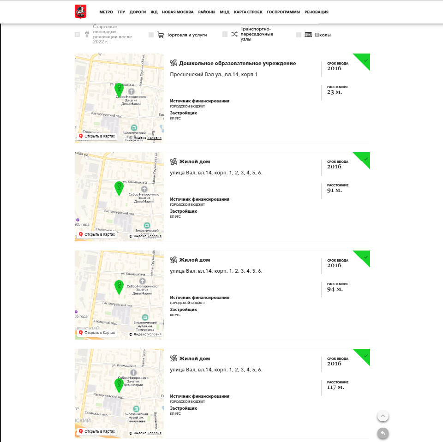Click the school building icon beside Школы
Image resolution: width=443 pixels, height=442 pixels.
tap(308, 35)
